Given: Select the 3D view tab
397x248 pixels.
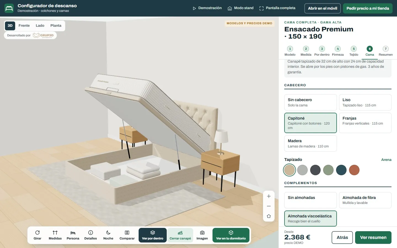Looking at the screenshot, I should [10, 26].
